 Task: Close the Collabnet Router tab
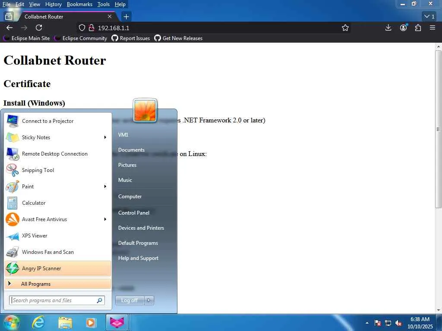[110, 17]
